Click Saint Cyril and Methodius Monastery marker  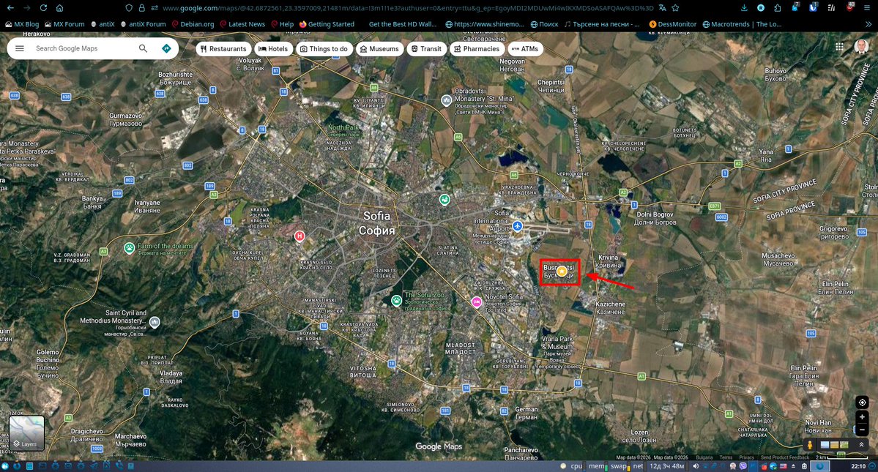coord(155,322)
